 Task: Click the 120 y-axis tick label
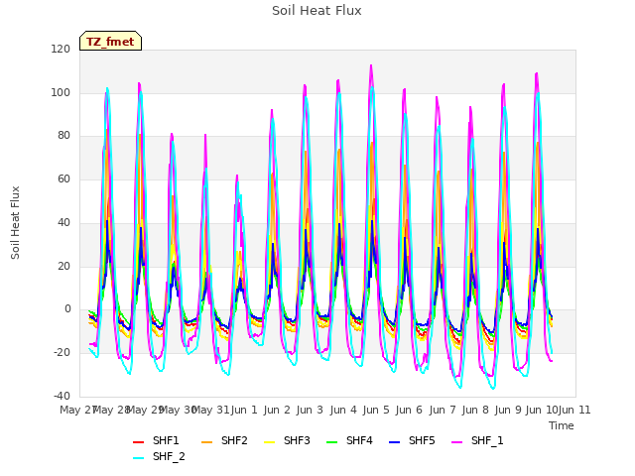coord(61,50)
